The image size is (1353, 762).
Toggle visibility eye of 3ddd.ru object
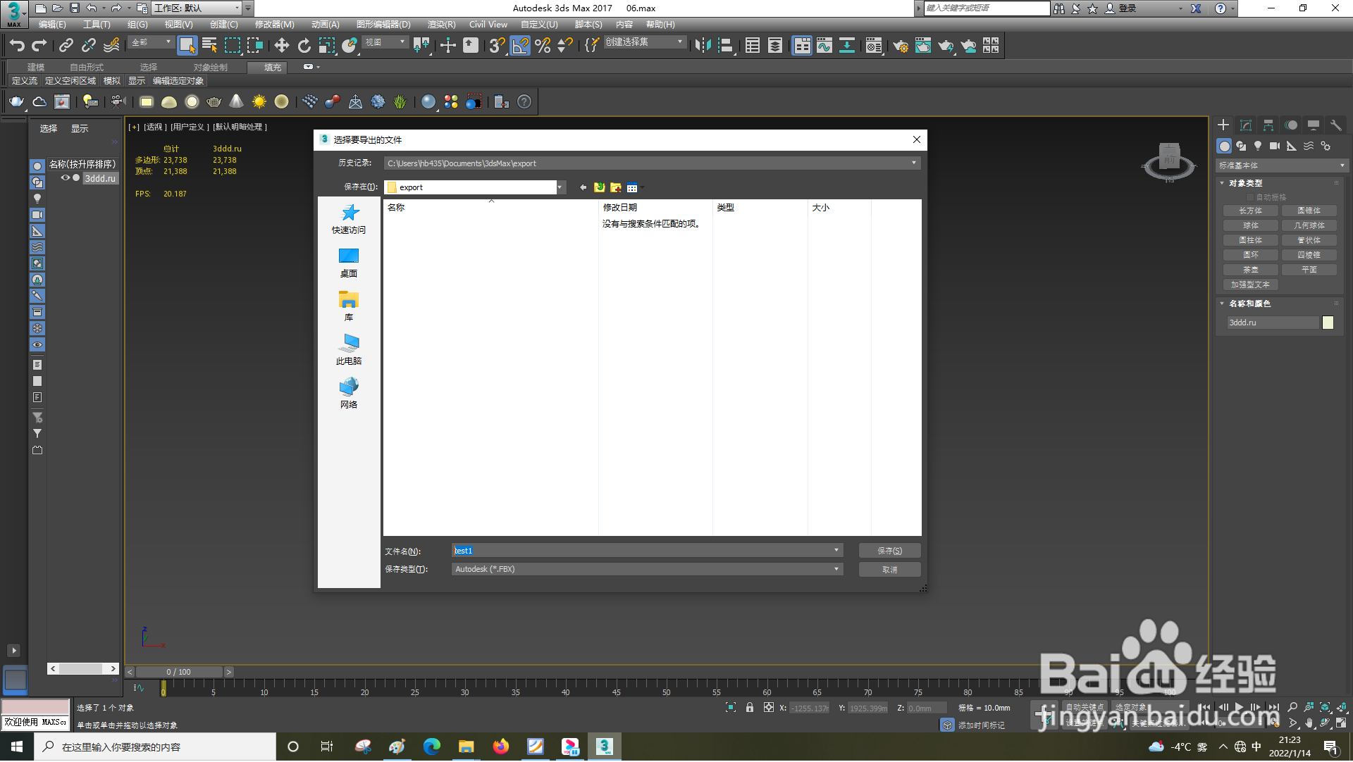coord(65,178)
